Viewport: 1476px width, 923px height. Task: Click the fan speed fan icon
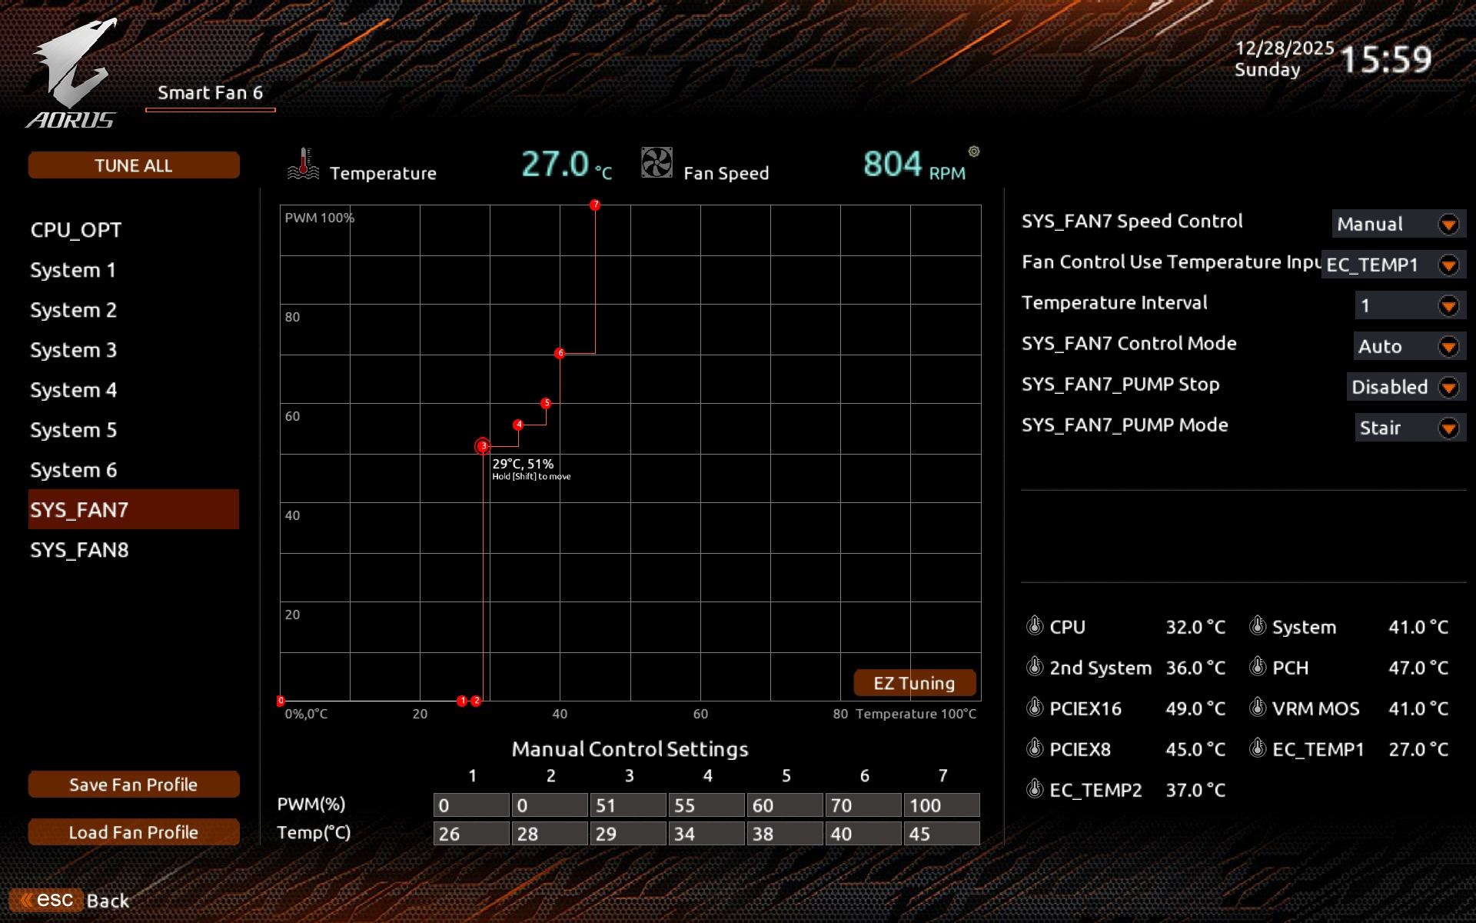point(657,163)
